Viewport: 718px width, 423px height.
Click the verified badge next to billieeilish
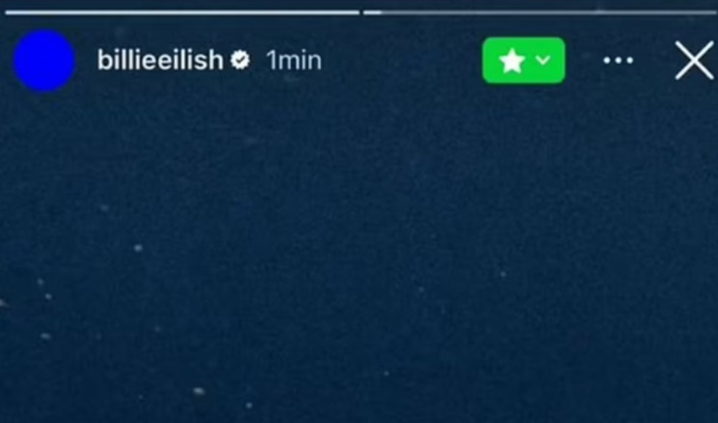point(240,60)
